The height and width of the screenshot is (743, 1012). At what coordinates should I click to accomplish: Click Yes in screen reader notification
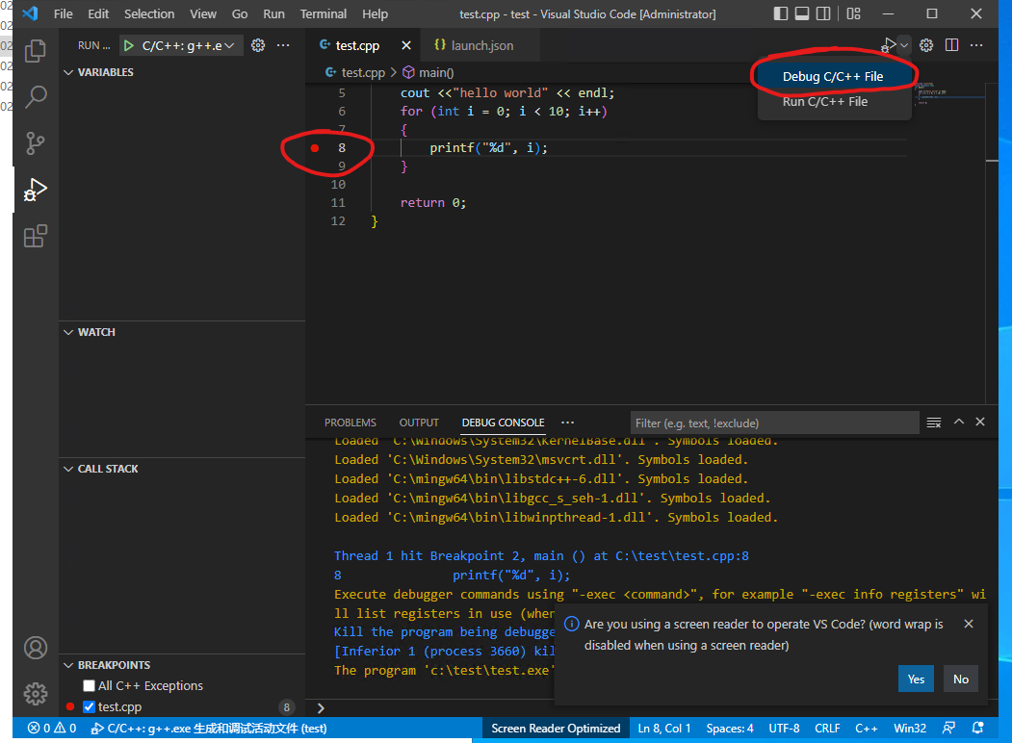point(916,679)
